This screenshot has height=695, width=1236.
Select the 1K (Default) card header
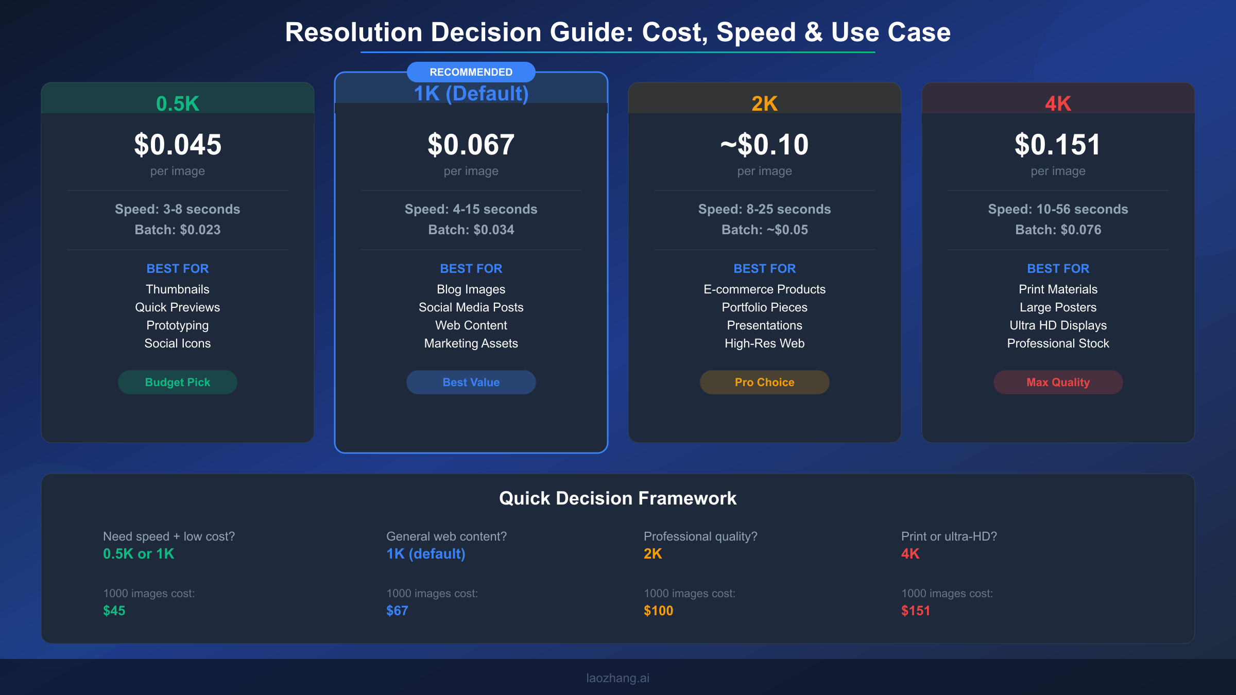pos(471,94)
